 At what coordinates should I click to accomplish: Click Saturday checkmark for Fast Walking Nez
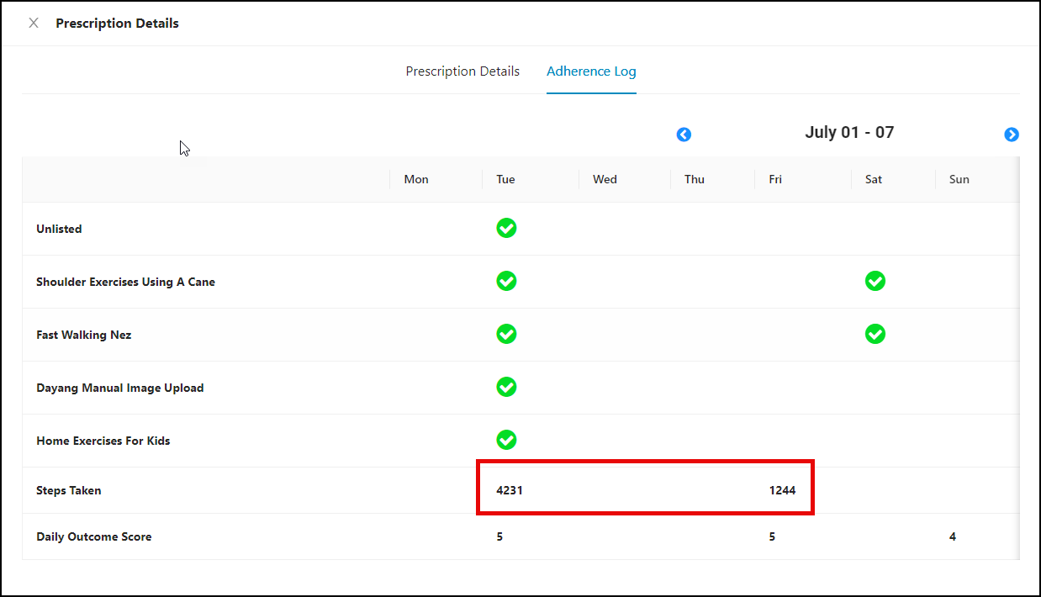click(x=875, y=334)
